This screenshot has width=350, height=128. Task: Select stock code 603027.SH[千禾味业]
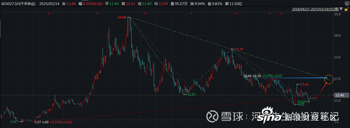(x=18, y=4)
